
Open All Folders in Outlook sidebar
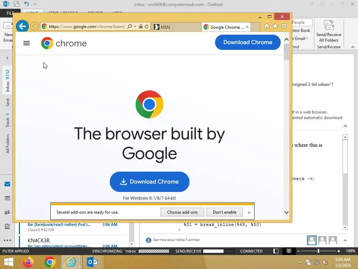8,144
